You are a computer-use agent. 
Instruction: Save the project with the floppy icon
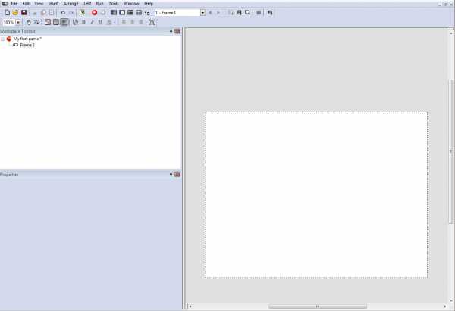(x=24, y=12)
